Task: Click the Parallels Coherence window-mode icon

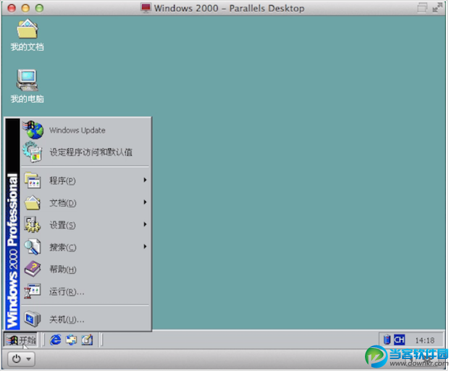Action: click(422, 8)
